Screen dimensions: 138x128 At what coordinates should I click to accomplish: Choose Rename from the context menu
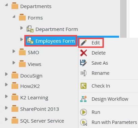pos(100,73)
